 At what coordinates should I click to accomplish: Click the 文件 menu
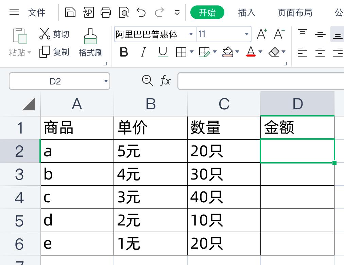(37, 13)
